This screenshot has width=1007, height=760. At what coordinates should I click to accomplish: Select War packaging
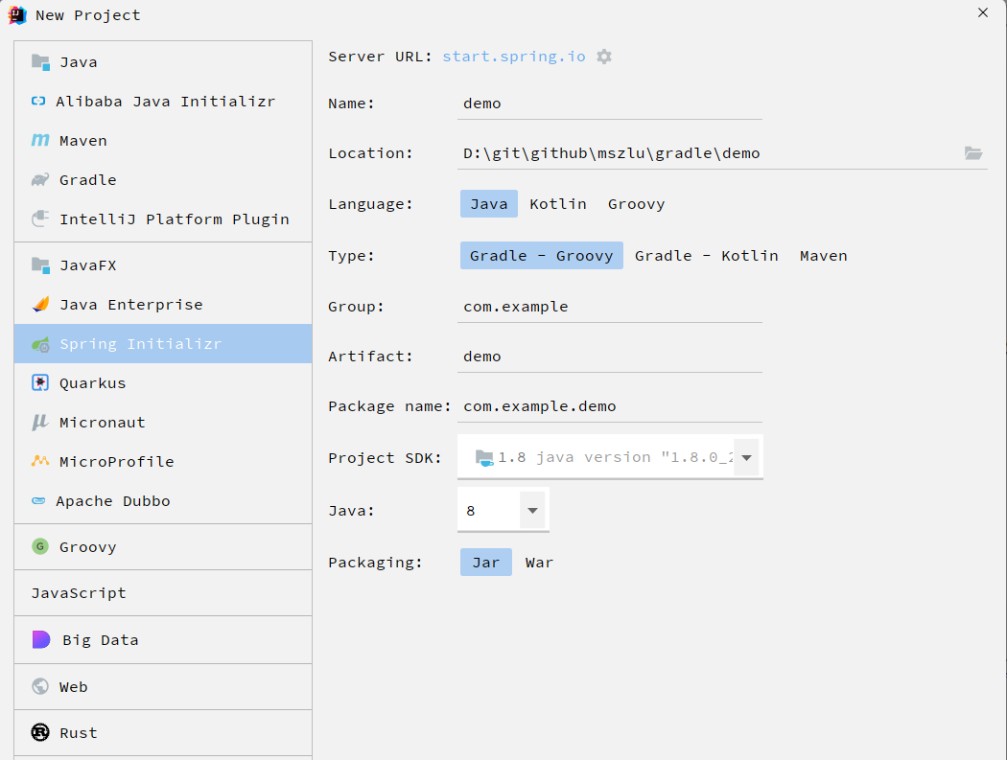(539, 563)
